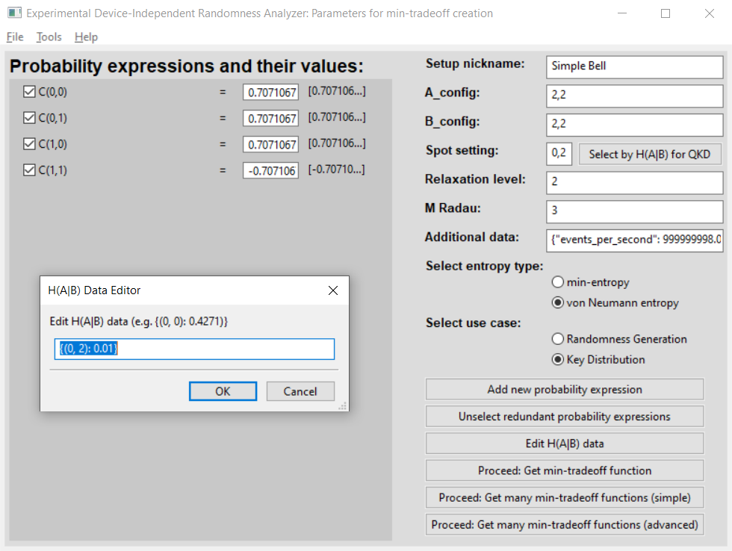This screenshot has width=732, height=551.
Task: Select the Key Distribution radio button
Action: pos(557,359)
